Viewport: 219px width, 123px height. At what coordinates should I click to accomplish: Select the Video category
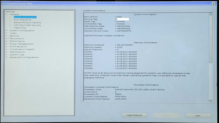[x=13, y=33]
